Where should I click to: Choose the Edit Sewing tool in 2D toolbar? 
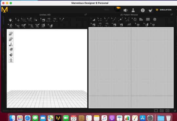tap(93, 25)
